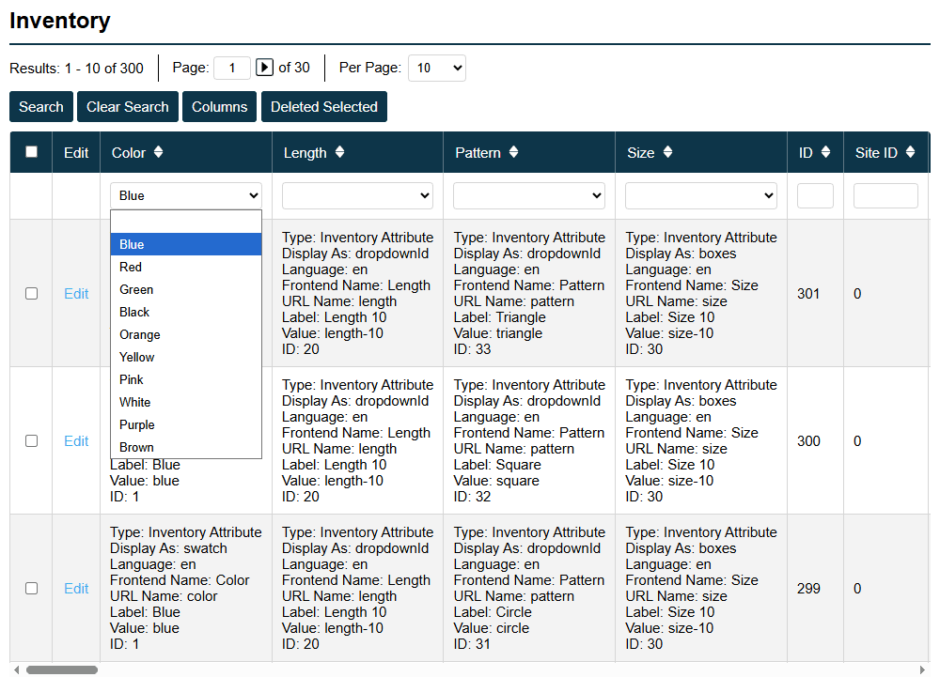940x677 pixels.
Task: Pick Brown from the Color list
Action: 186,447
